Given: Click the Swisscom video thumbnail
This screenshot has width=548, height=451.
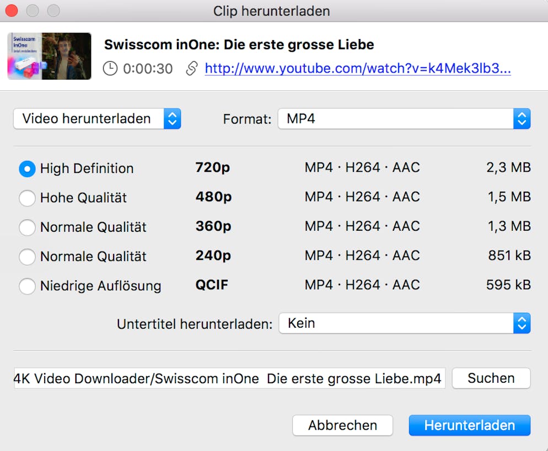Looking at the screenshot, I should (x=49, y=56).
